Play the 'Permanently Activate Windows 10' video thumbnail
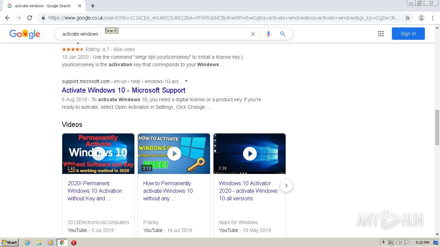Screen dimensions: 440x247 (98, 154)
